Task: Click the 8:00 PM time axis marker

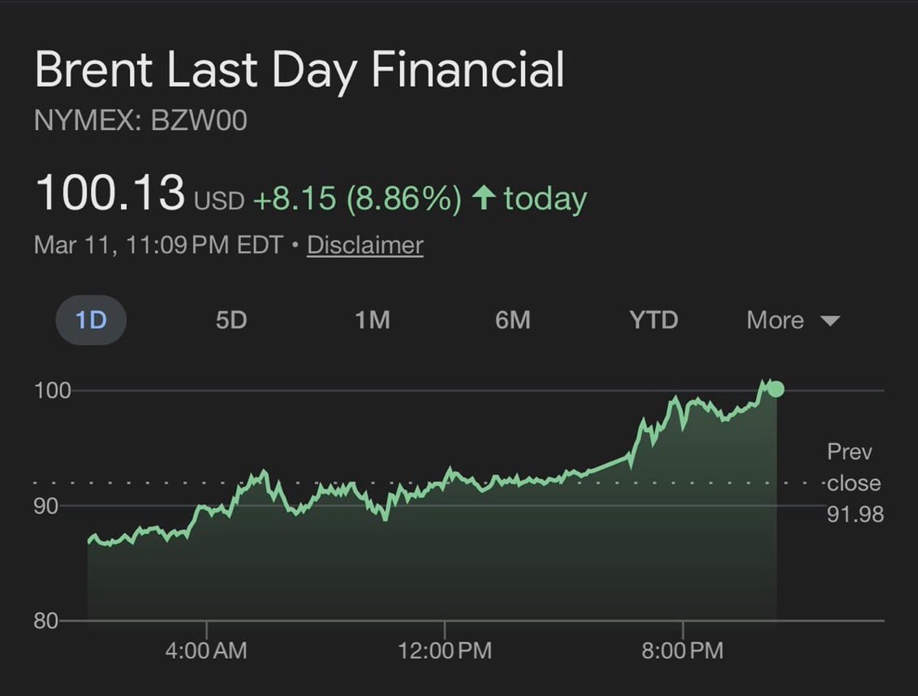Action: tap(682, 651)
